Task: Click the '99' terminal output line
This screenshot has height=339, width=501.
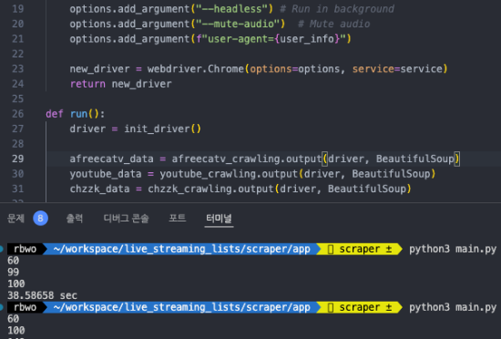Action: 13,272
